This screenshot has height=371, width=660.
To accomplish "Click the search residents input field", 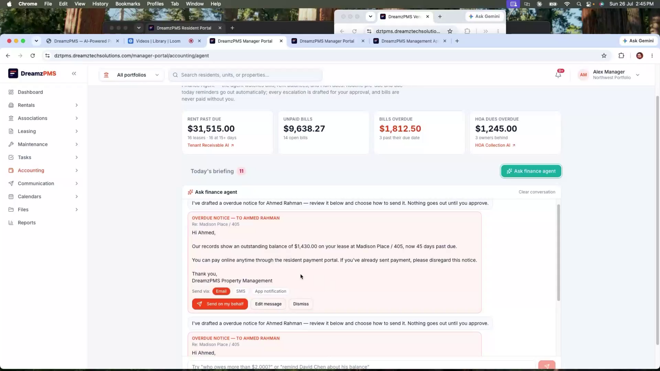I will click(x=245, y=75).
